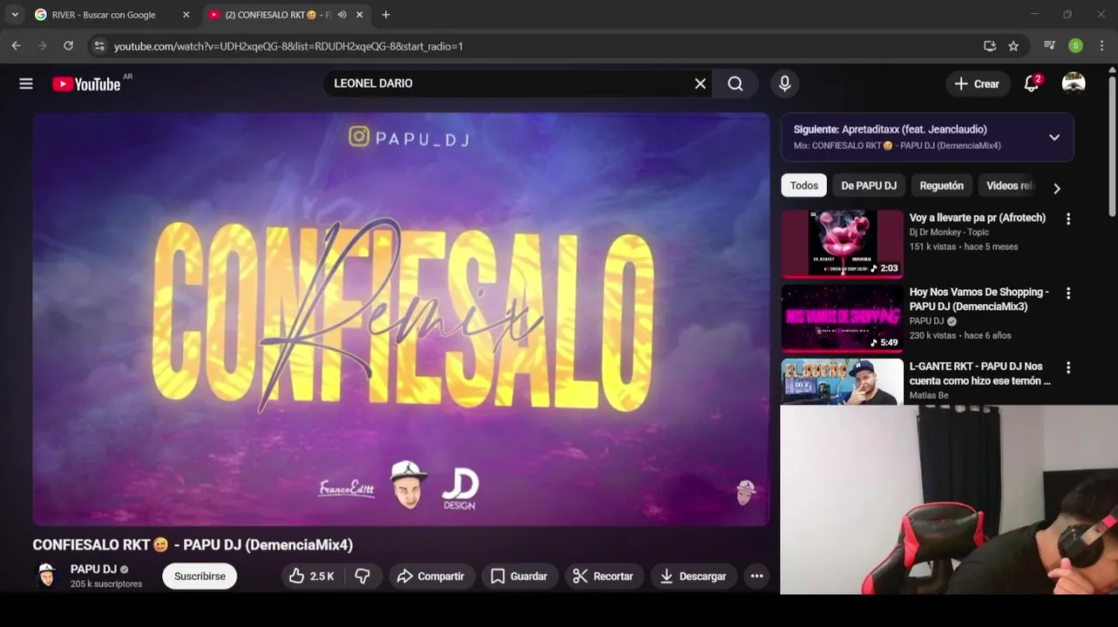Close the RIVER Google tab
Image resolution: width=1118 pixels, height=627 pixels.
click(186, 15)
